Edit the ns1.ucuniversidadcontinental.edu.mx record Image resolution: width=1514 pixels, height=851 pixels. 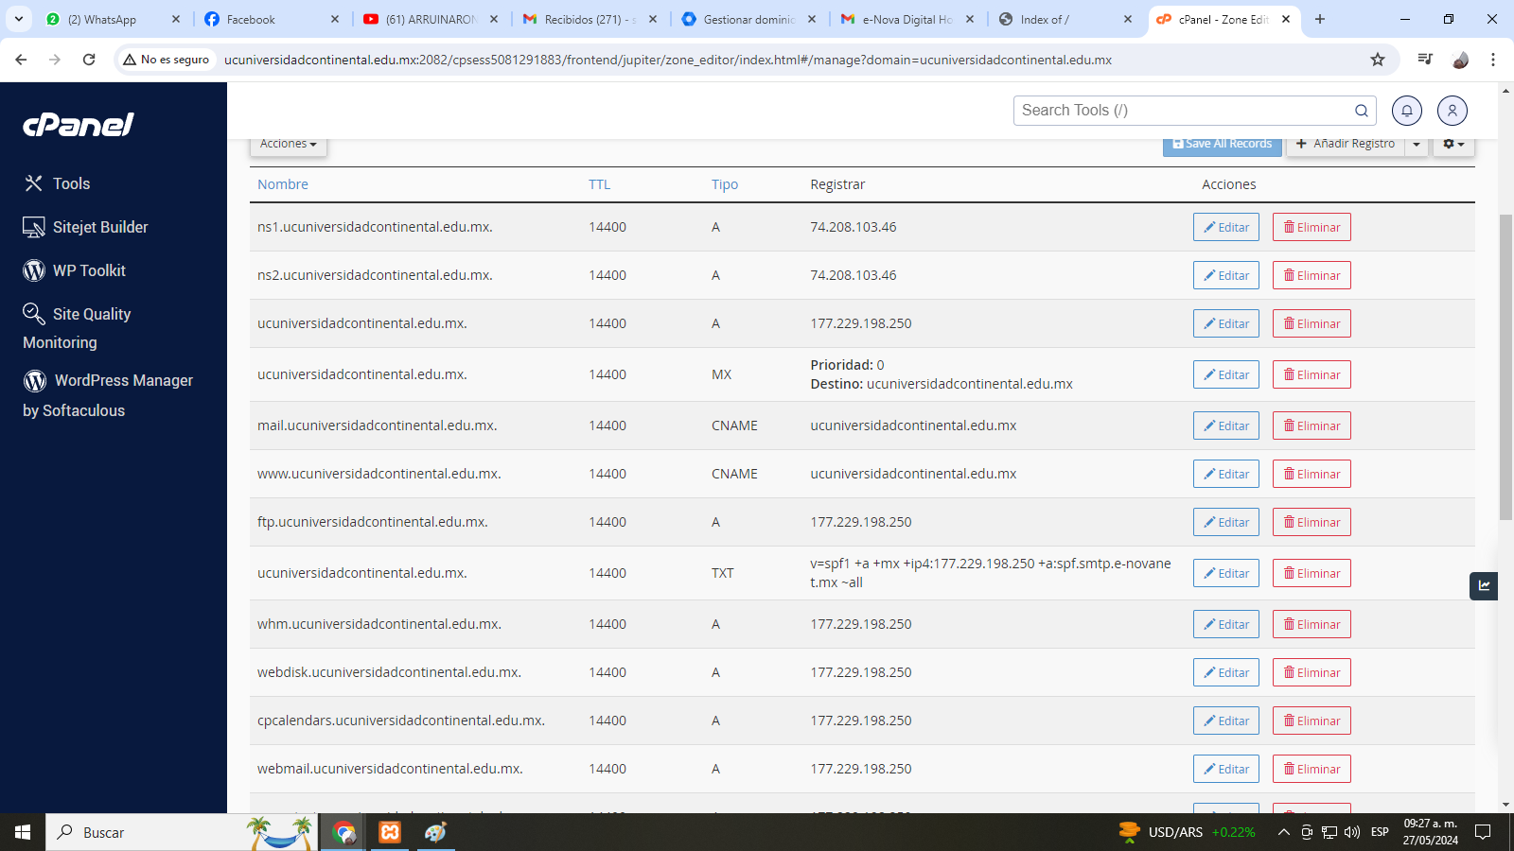(x=1225, y=227)
